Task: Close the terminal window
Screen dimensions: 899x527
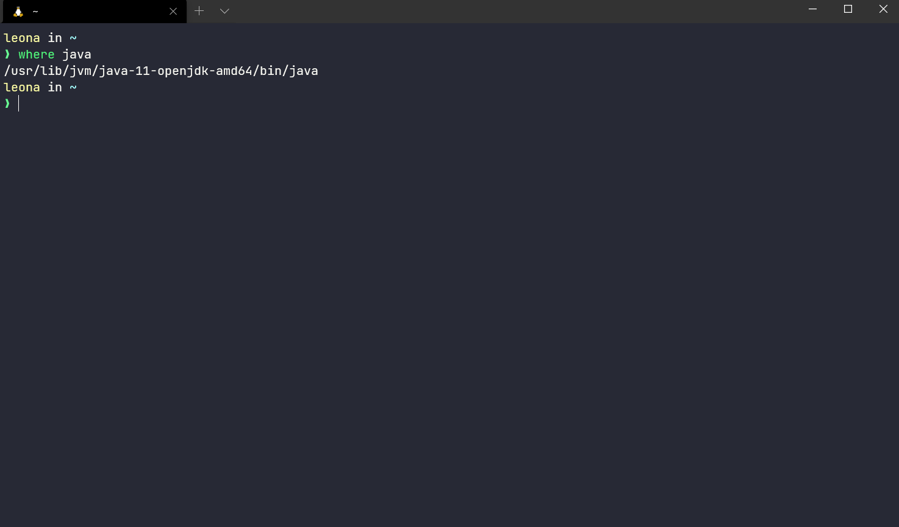Action: click(x=883, y=9)
